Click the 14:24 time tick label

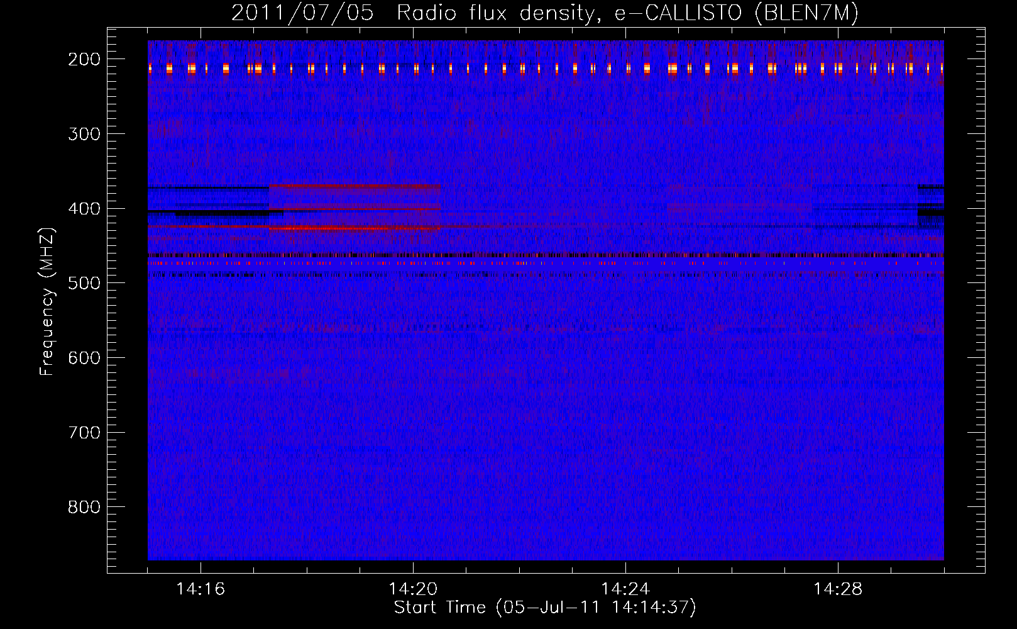[x=625, y=589]
